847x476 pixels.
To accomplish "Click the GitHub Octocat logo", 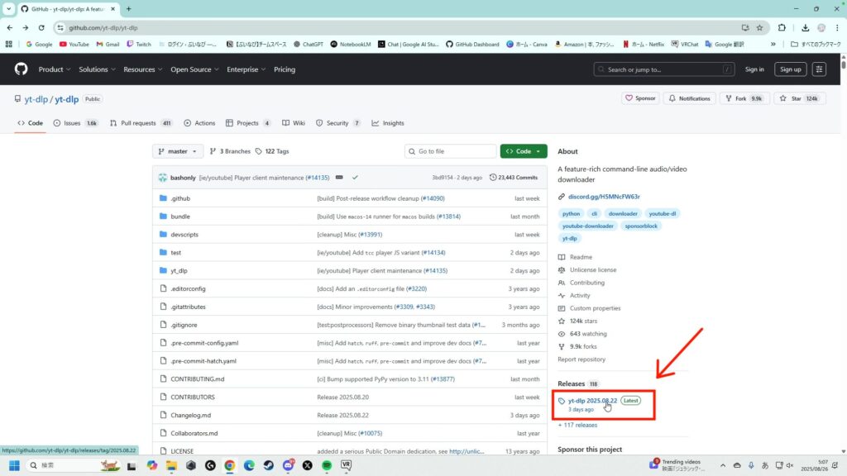I will coord(20,69).
